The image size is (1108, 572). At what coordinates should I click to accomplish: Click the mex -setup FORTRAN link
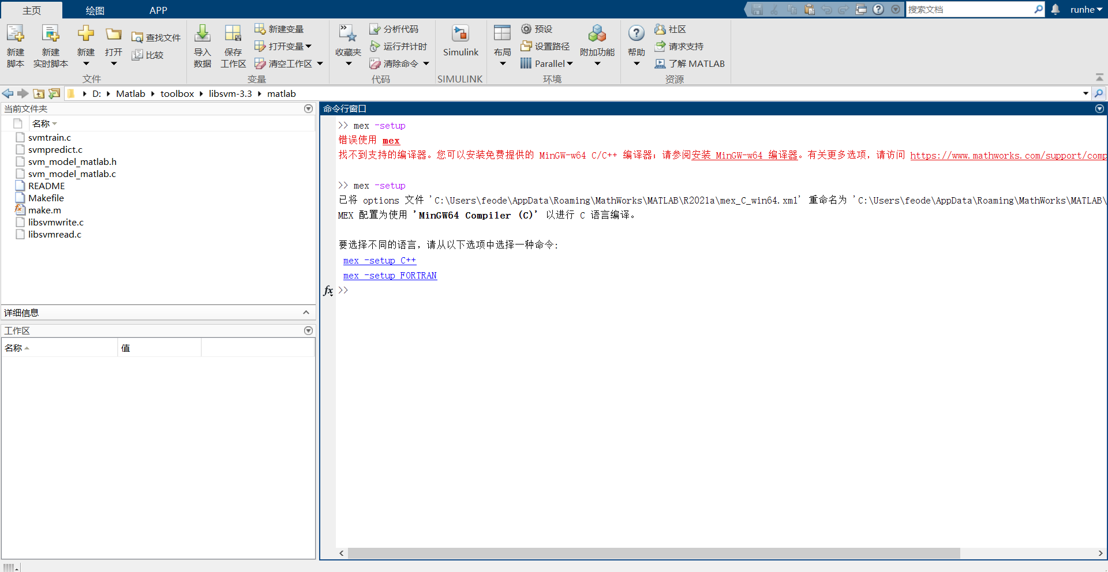(x=390, y=276)
